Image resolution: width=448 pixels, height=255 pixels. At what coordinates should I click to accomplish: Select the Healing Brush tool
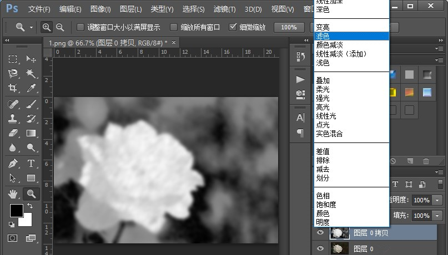click(x=13, y=104)
